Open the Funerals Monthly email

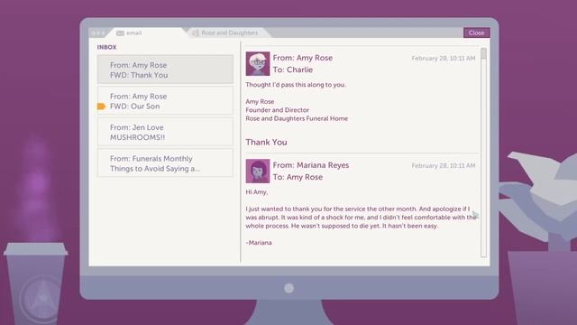click(x=165, y=163)
